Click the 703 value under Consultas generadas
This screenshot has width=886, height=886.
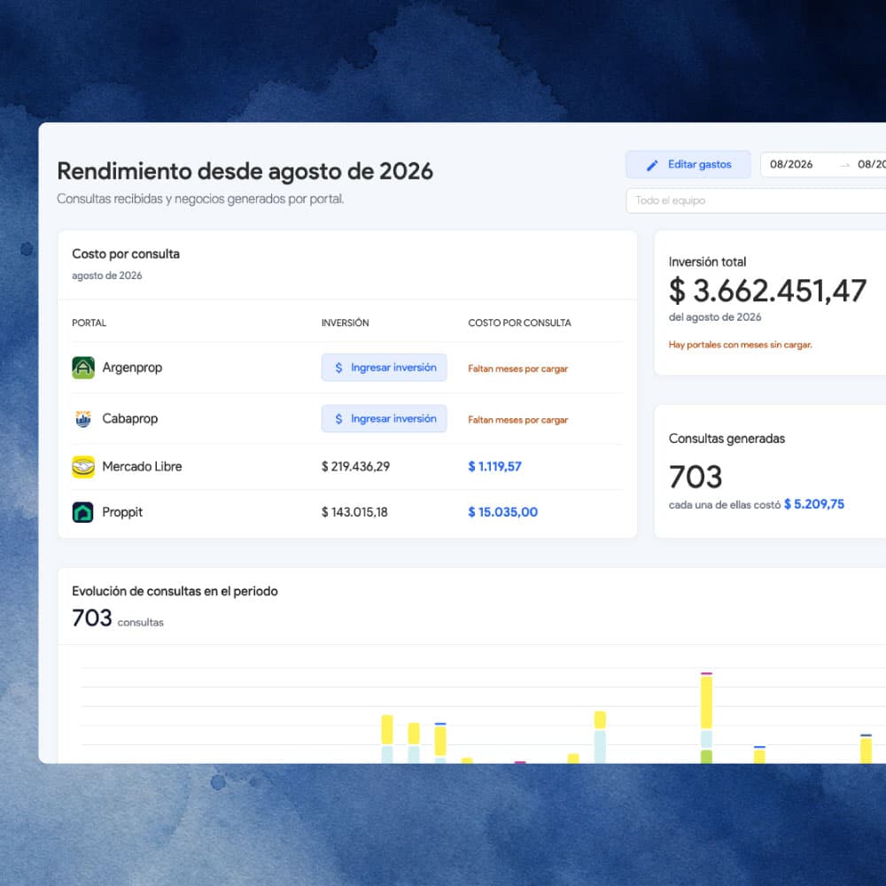[696, 477]
